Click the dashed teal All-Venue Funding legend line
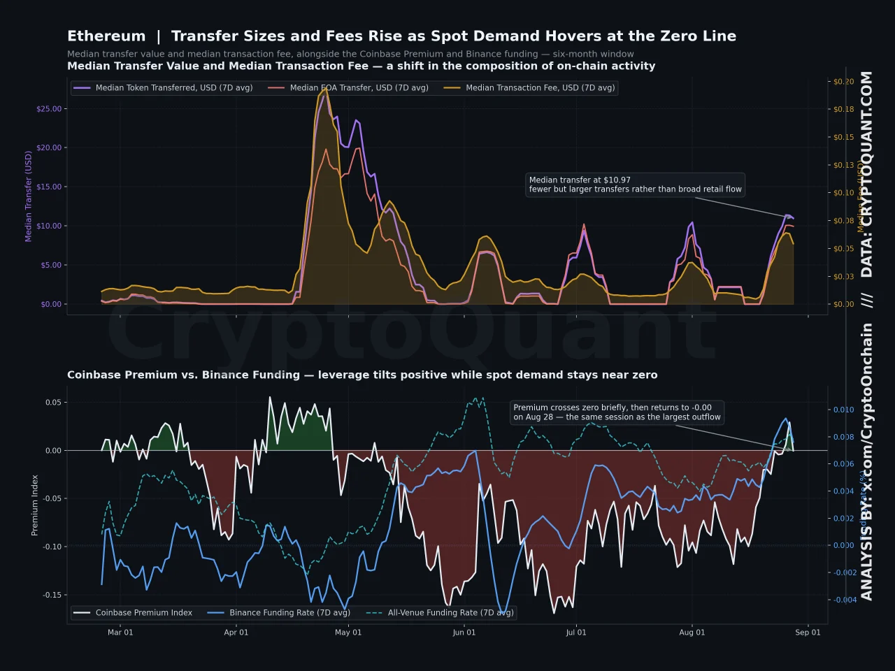The width and height of the screenshot is (895, 671). [375, 613]
